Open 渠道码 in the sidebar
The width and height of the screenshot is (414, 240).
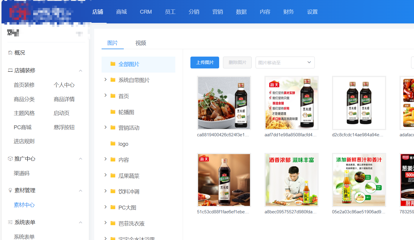tap(22, 173)
